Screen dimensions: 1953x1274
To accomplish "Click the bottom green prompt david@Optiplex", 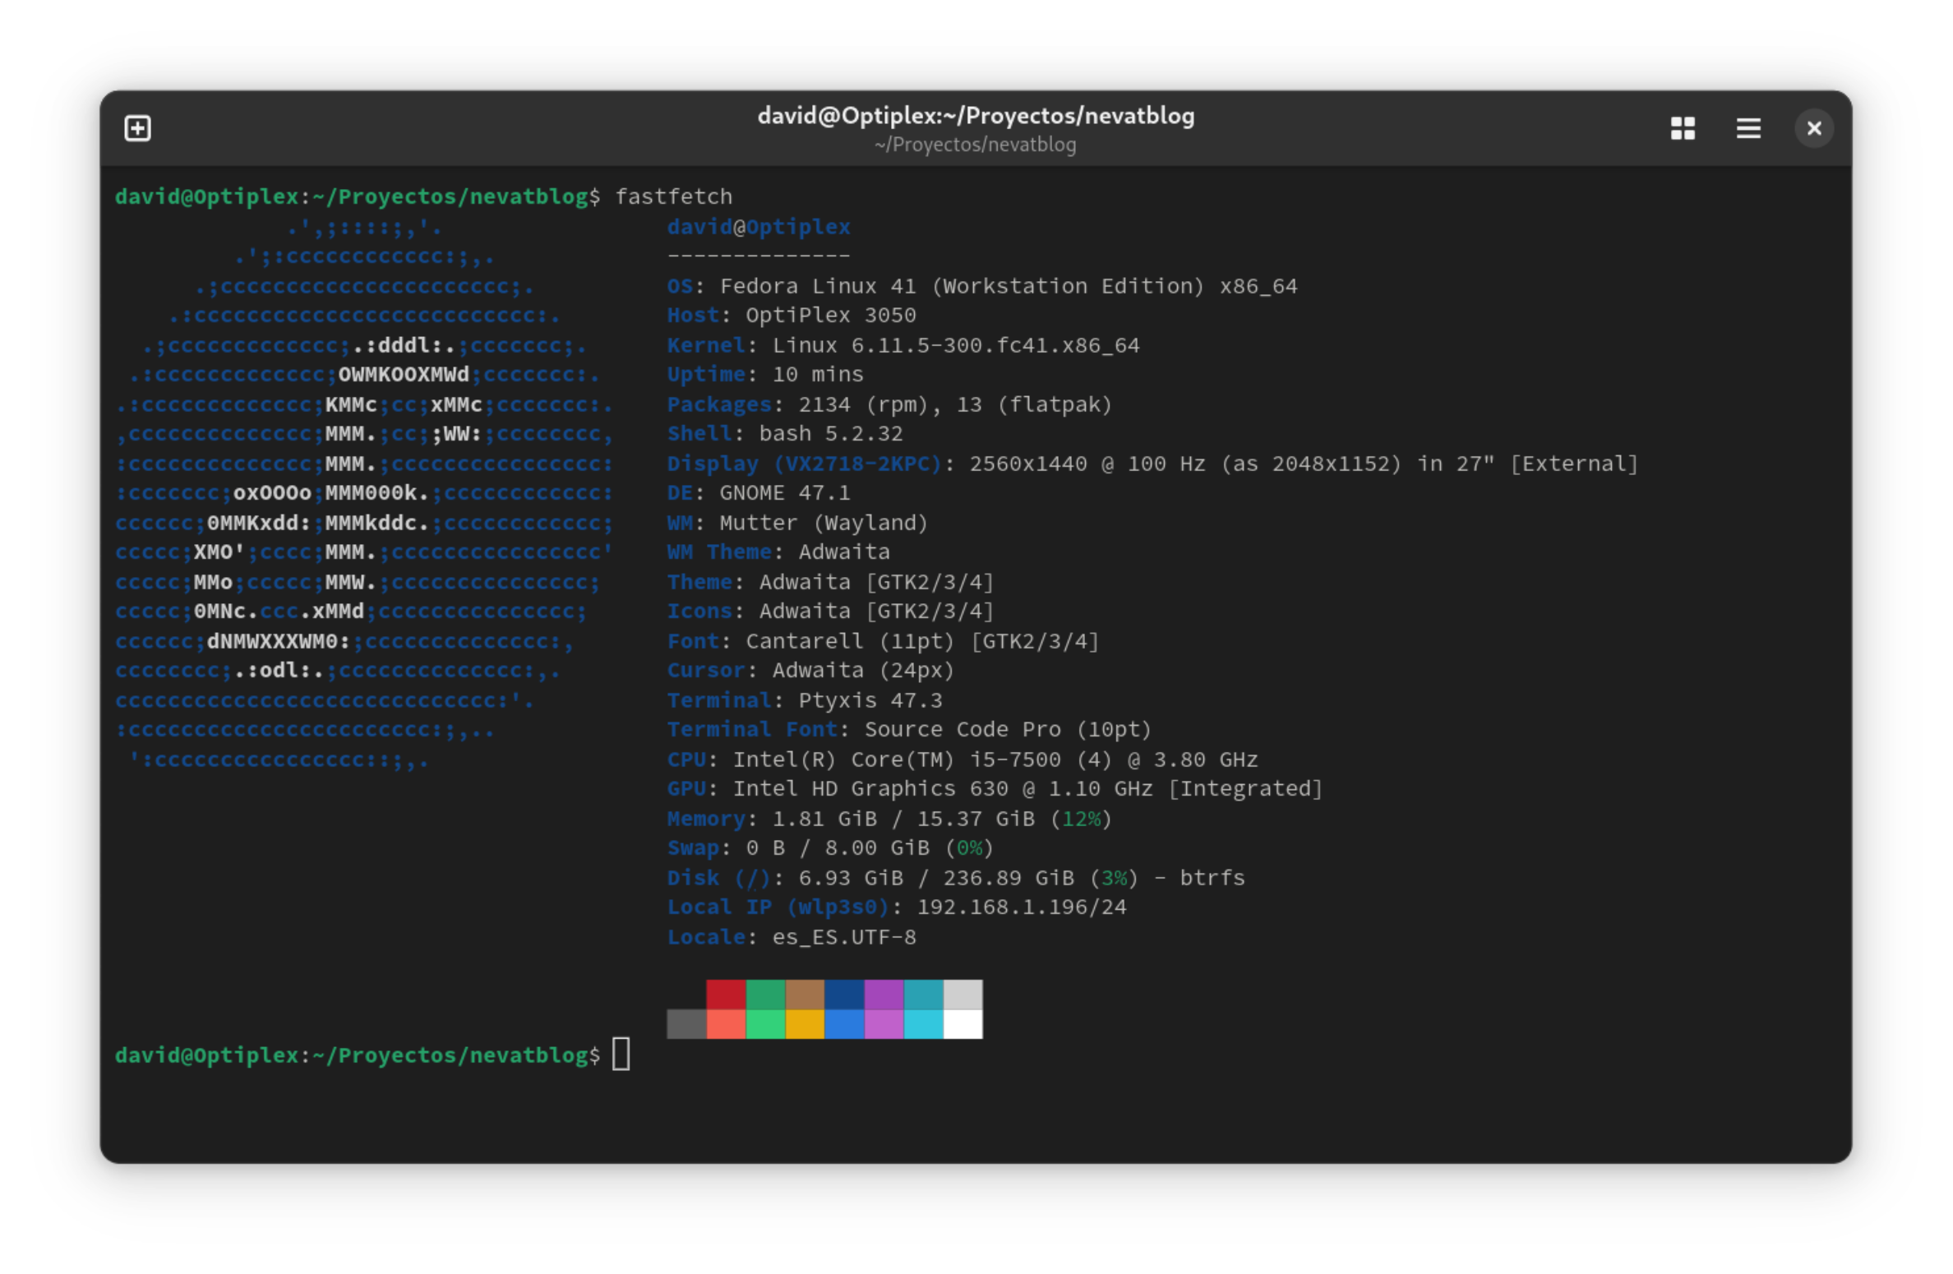I will pyautogui.click(x=358, y=1055).
